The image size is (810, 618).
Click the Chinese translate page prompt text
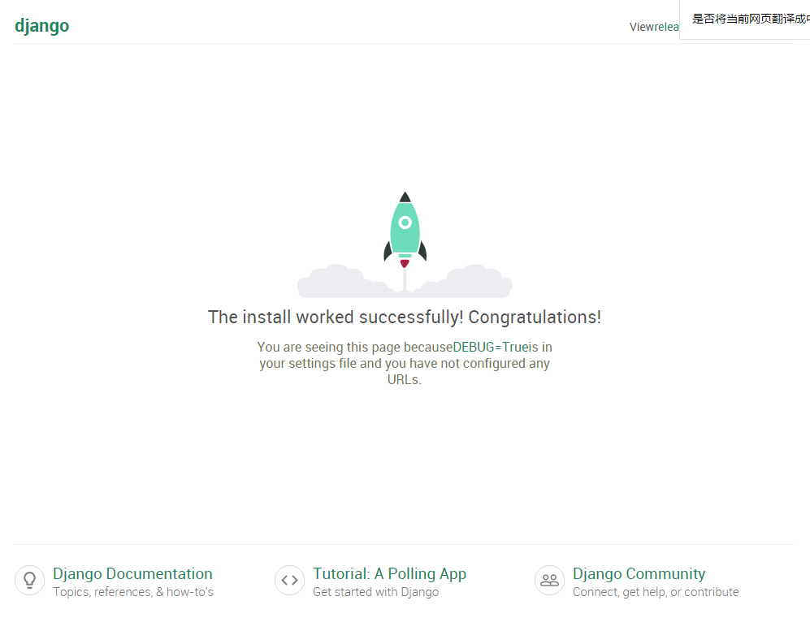[751, 19]
